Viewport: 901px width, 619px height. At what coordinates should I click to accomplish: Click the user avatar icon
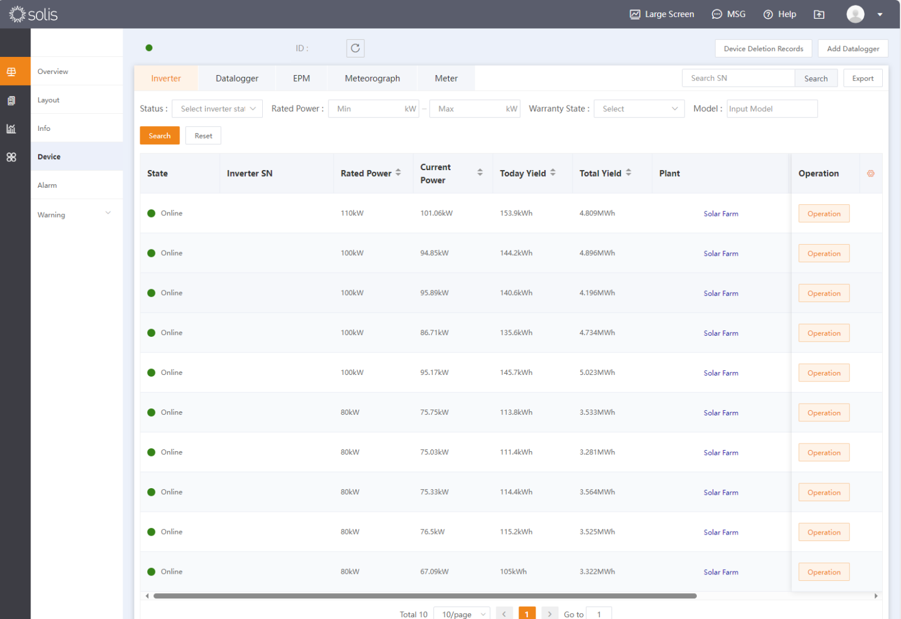coord(855,14)
